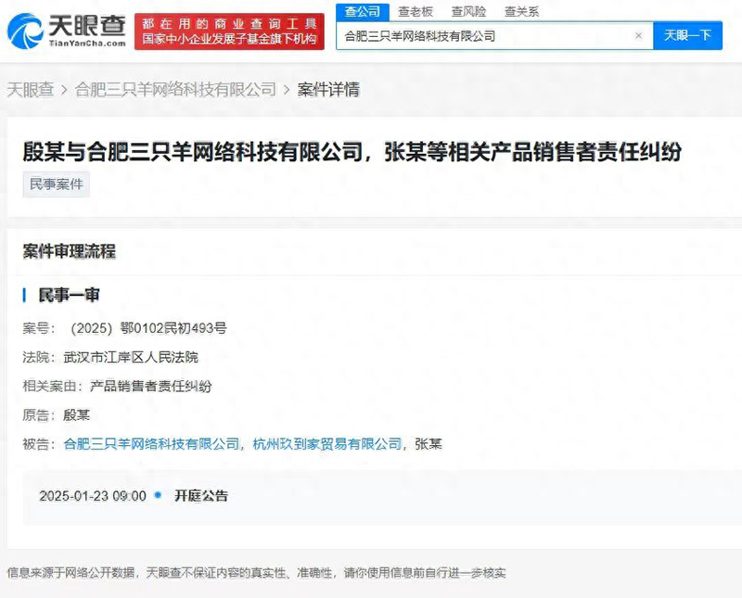Screen dimensions: 742x598
Task: Click 案件详情 breadcrumb text
Action: coord(328,89)
